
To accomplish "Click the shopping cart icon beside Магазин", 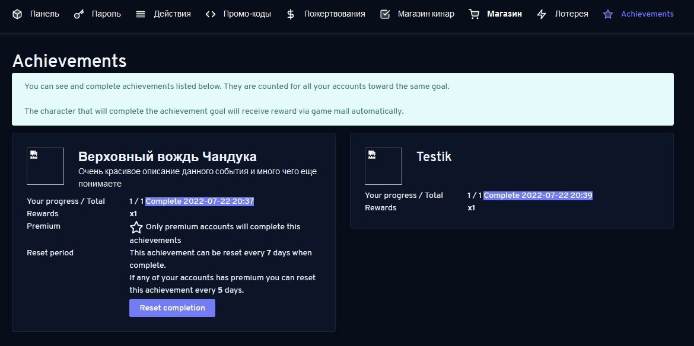I will coord(474,14).
